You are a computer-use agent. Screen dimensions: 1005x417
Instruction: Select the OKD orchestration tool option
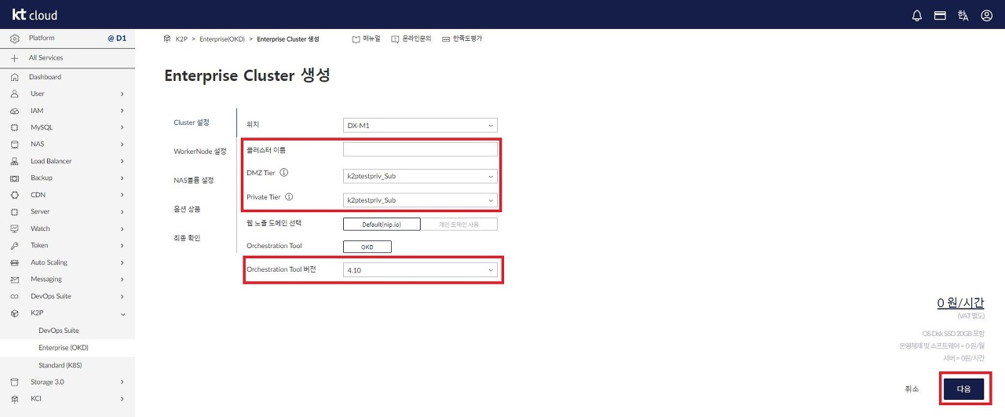[367, 247]
